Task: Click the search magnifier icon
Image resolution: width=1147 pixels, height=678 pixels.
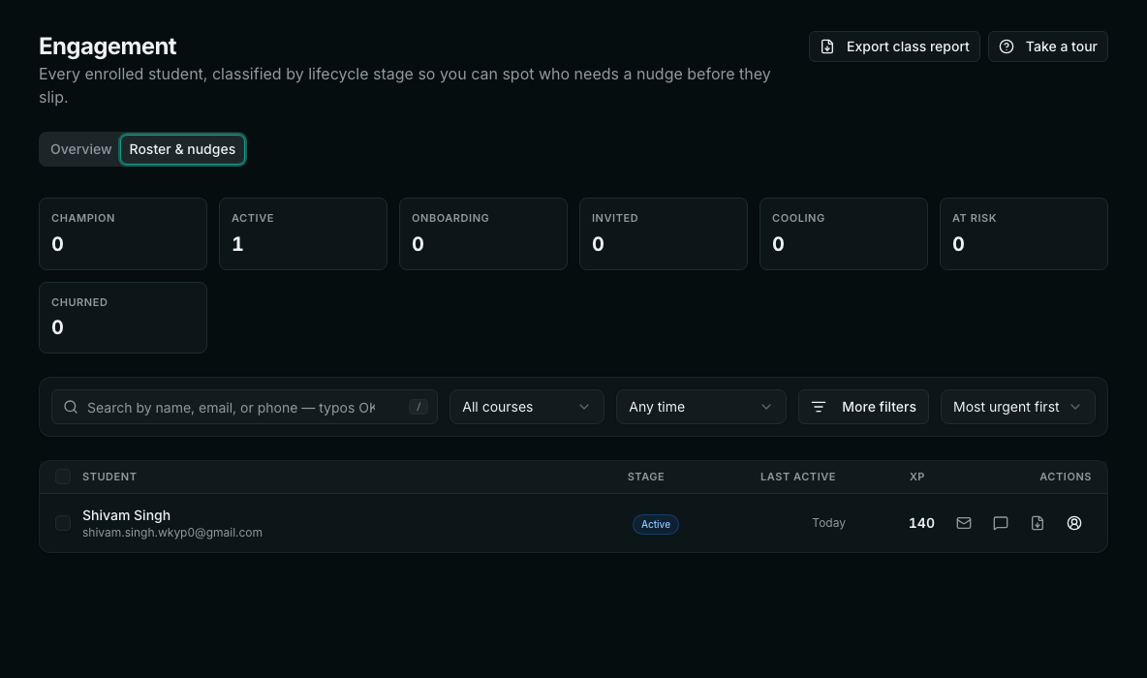Action: point(70,407)
